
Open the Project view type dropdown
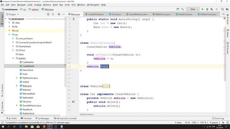[x=18, y=14]
